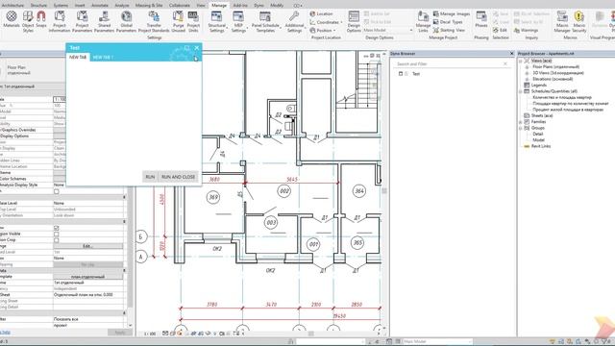The height and width of the screenshot is (346, 615).
Task: Click the Edit button in Properties panel
Action: (87, 246)
